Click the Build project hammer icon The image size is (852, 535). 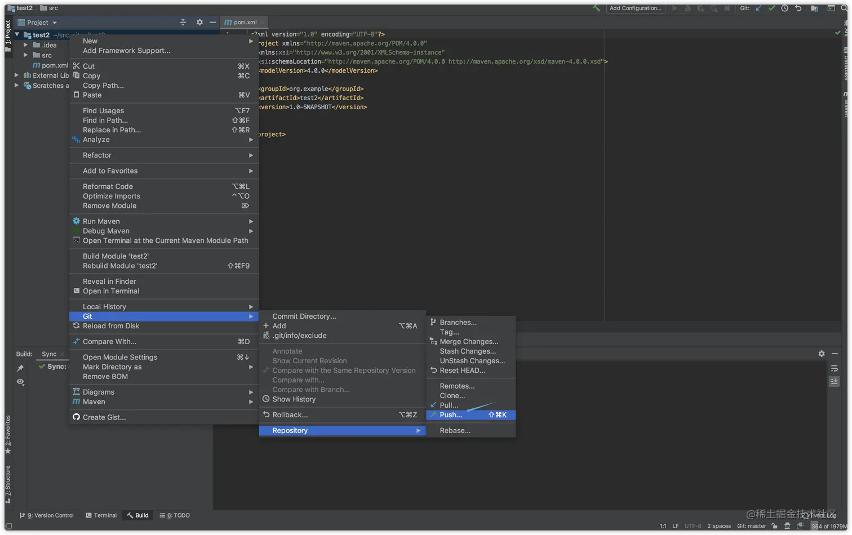coord(596,8)
